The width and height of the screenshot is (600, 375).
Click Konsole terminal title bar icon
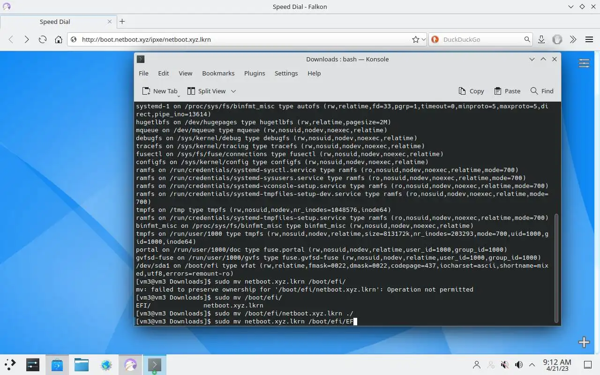point(141,59)
